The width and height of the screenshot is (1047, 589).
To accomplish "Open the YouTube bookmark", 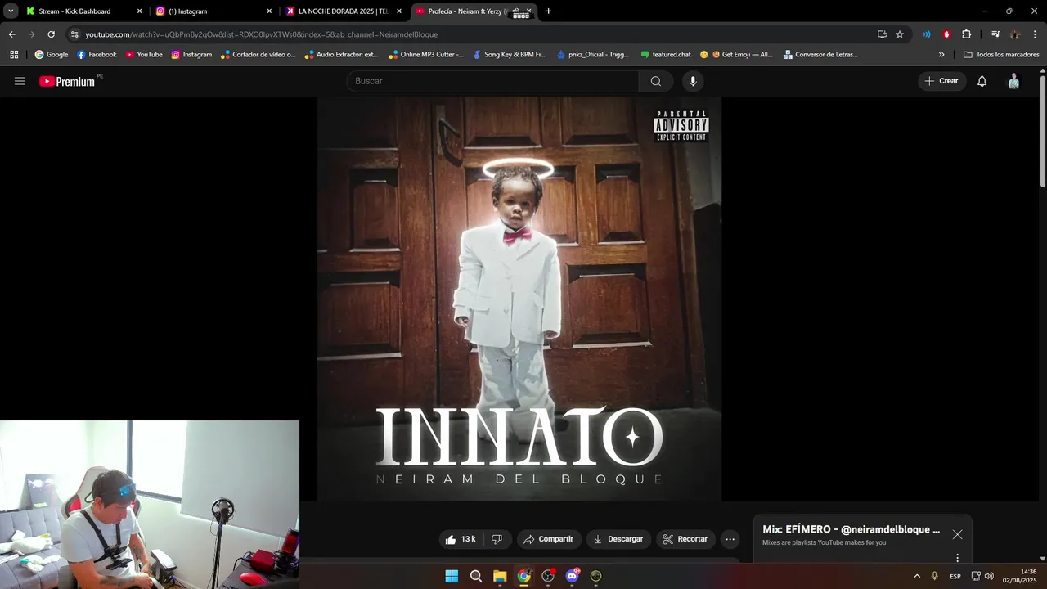I will 144,55.
